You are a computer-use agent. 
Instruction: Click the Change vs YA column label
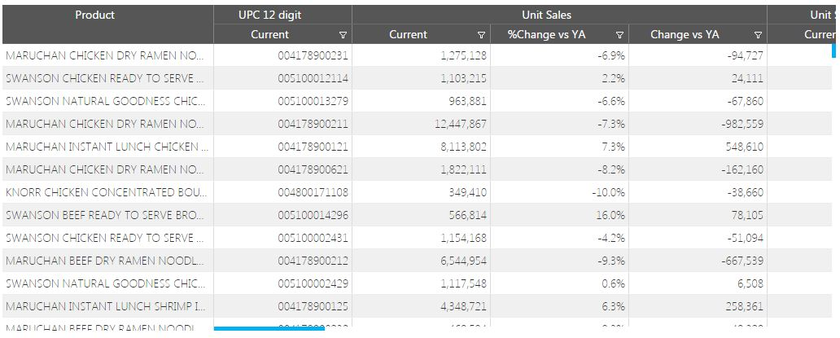point(685,35)
